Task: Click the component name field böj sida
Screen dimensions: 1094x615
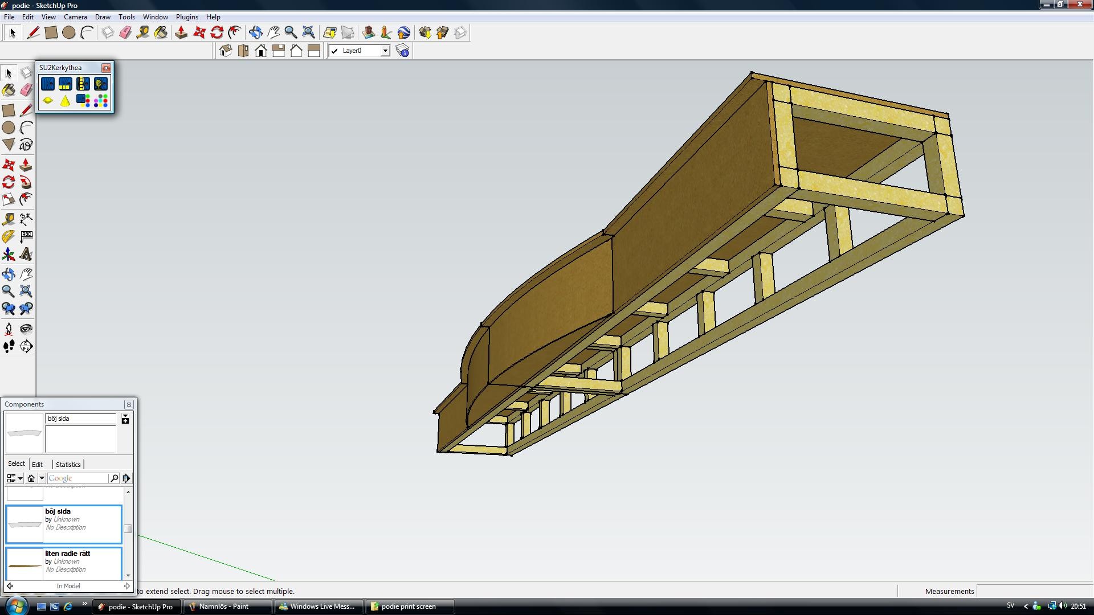Action: [80, 419]
